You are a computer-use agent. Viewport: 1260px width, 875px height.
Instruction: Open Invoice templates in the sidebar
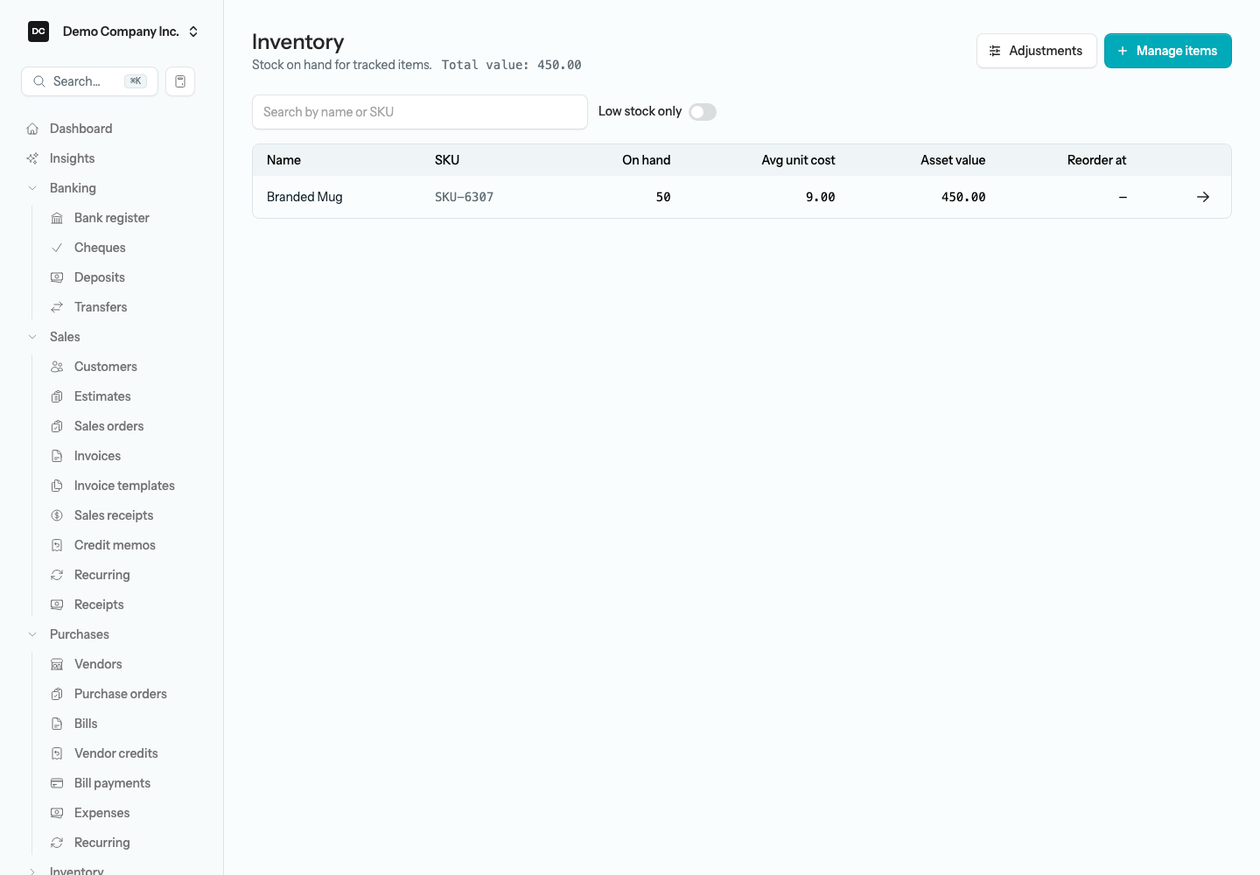pos(124,486)
